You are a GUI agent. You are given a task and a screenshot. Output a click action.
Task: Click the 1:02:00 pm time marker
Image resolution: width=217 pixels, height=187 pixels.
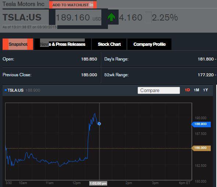98,183
